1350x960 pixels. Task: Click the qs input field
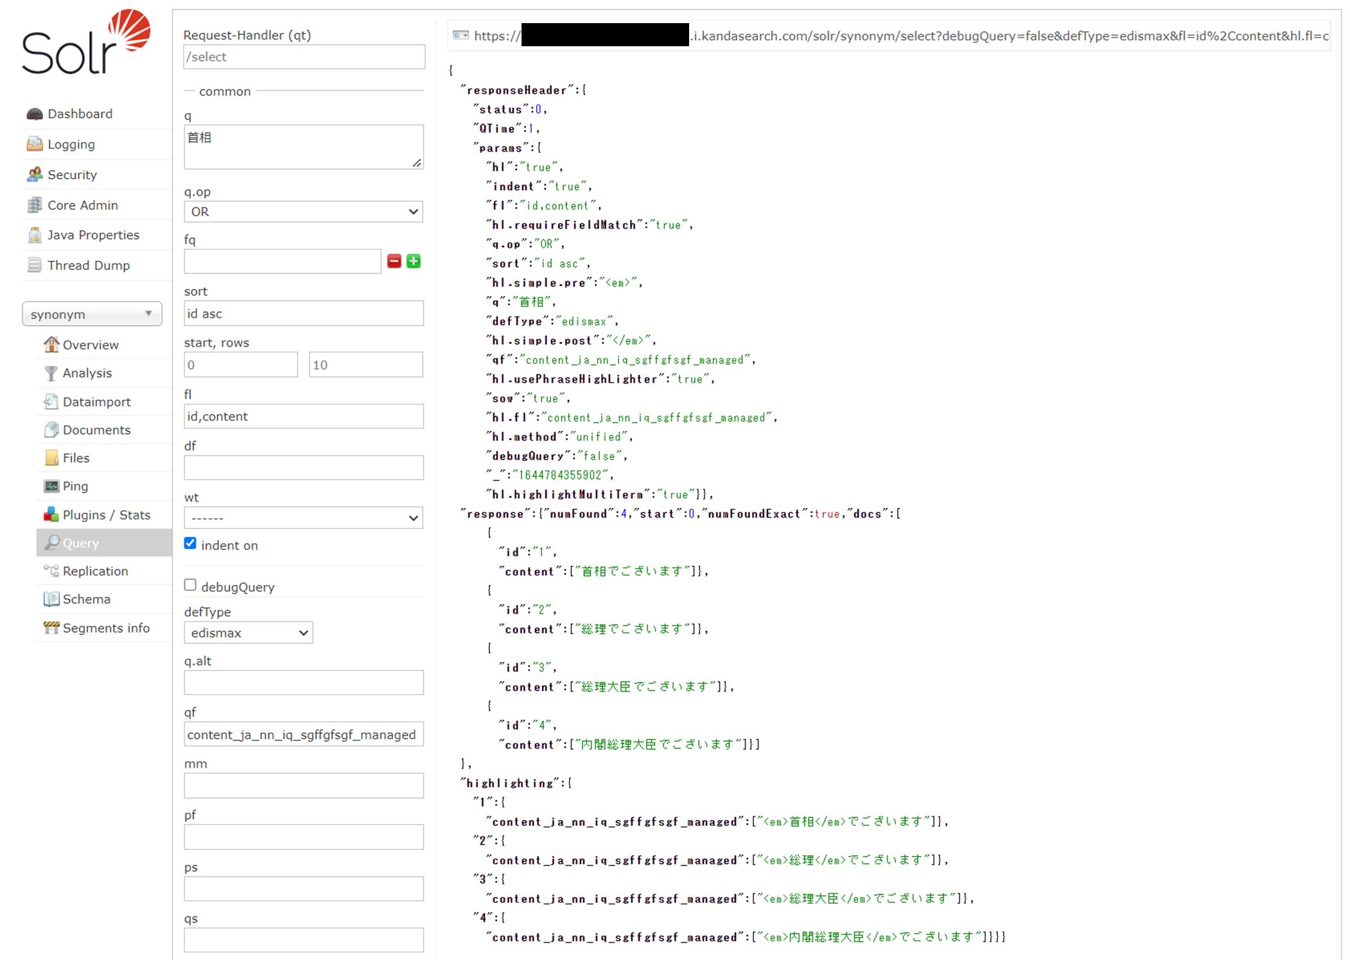point(303,940)
